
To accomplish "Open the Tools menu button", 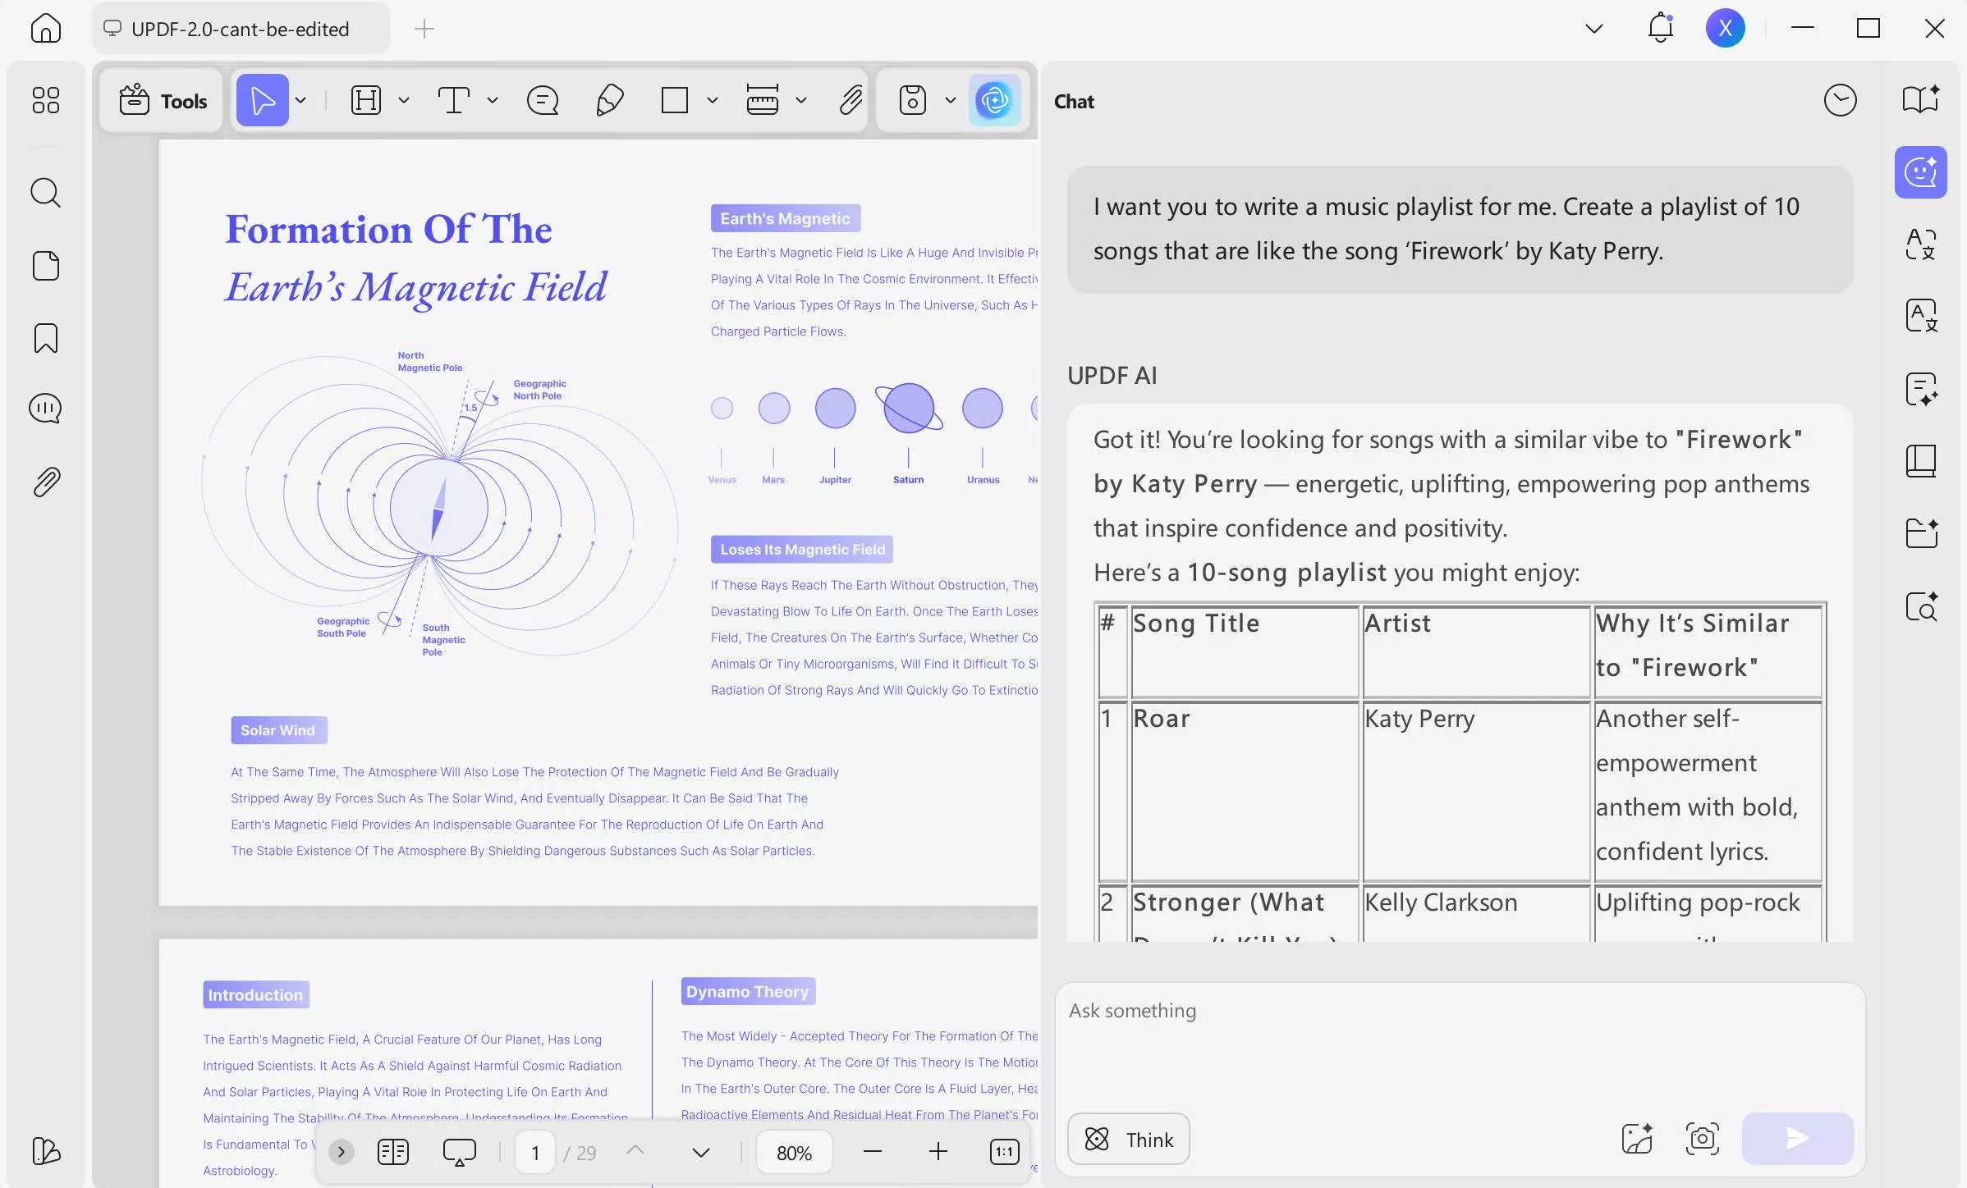I will (163, 100).
